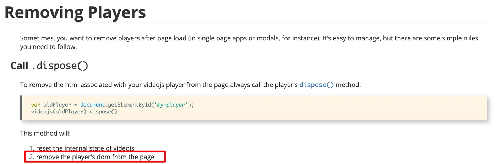Select the ".dispose()" code text in the heading
Image resolution: width=497 pixels, height=164 pixels.
point(60,66)
